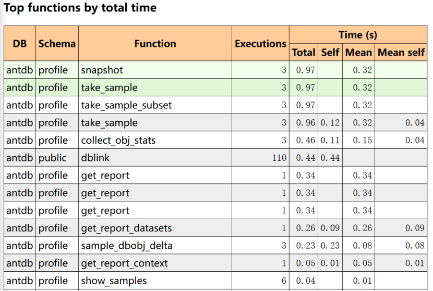Screen dimensions: 433x291
Task: Click the Time (s) group header
Action: (x=358, y=35)
